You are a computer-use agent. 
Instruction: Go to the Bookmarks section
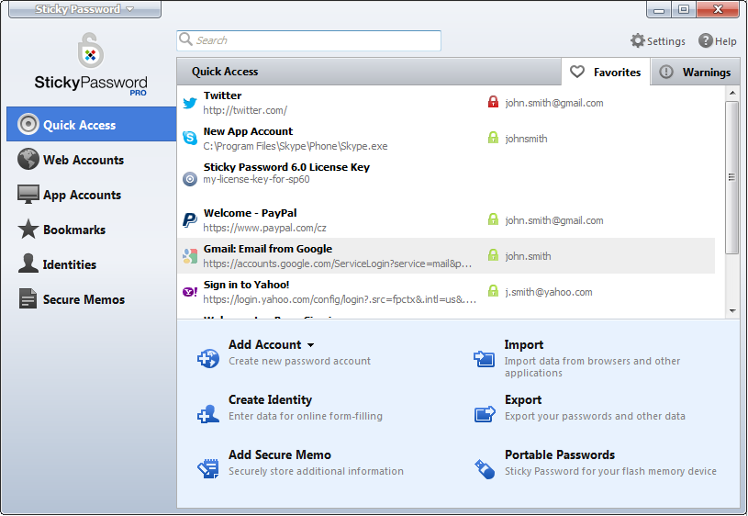tap(92, 230)
